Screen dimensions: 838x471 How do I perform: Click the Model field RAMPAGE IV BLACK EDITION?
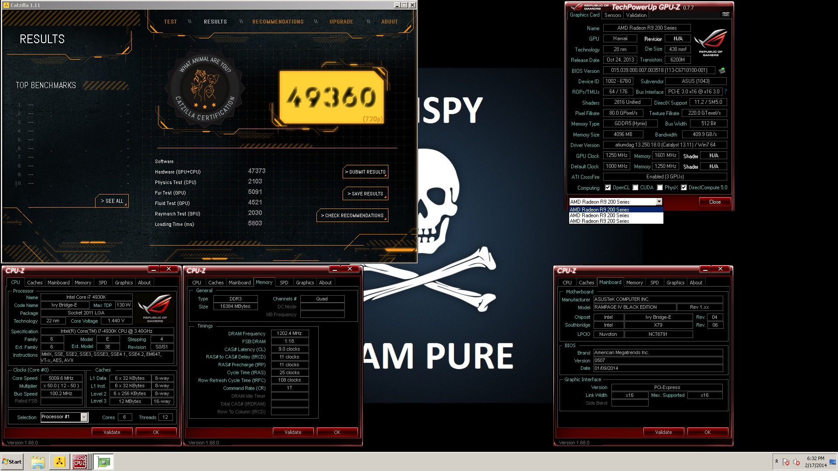(635, 307)
